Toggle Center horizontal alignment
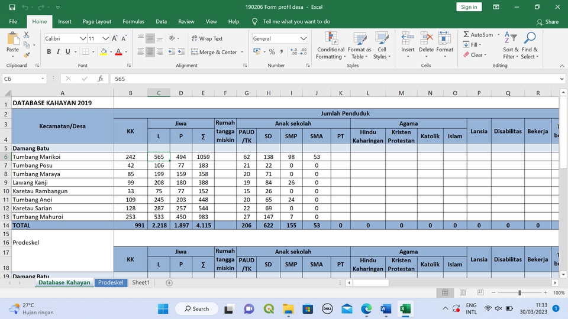Image resolution: width=568 pixels, height=319 pixels. pyautogui.click(x=150, y=52)
